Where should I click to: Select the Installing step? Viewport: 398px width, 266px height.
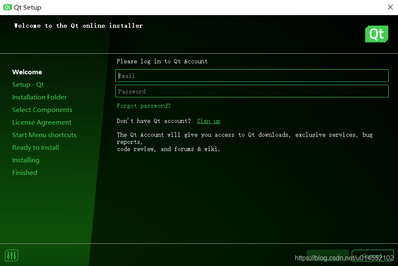(26, 160)
